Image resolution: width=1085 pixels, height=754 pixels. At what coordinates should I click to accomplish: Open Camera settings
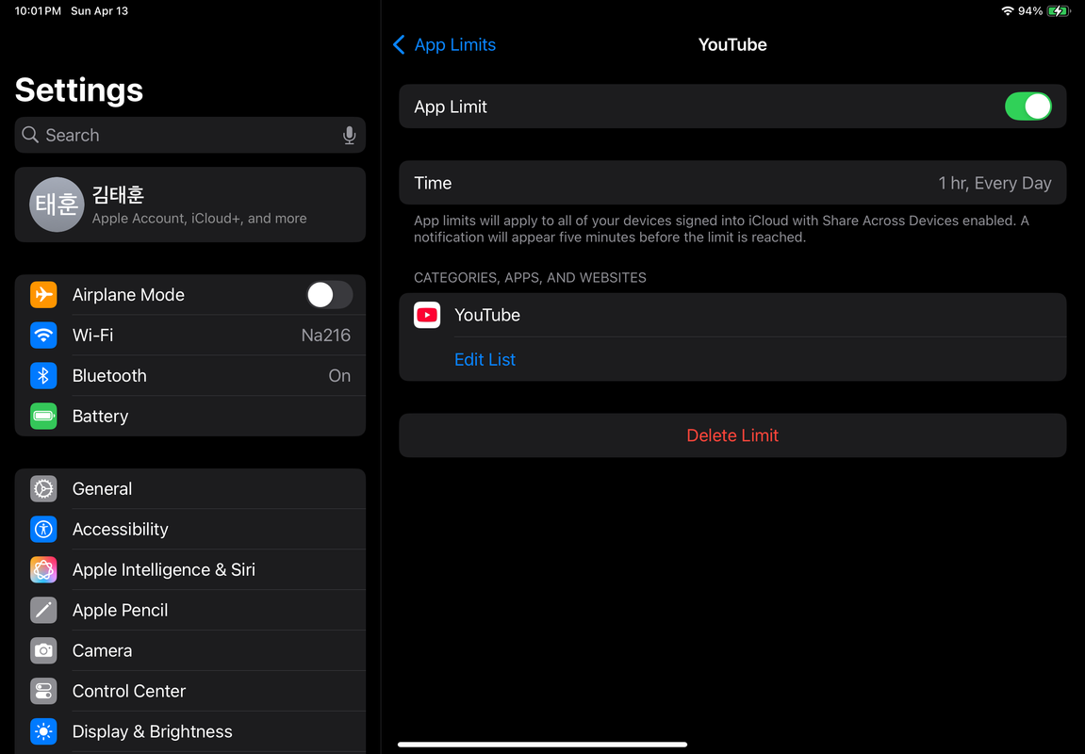190,651
